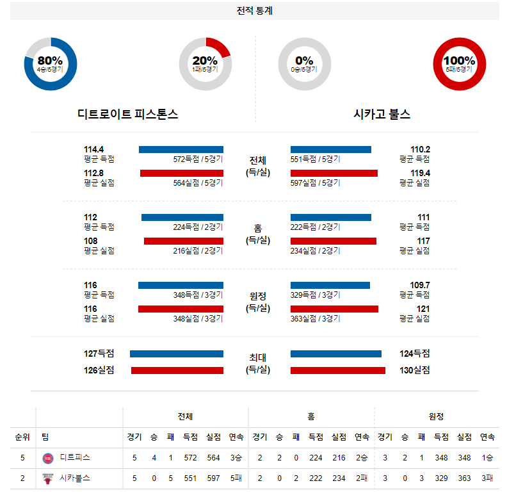
Task: Select the 20% loss rate donut chart
Action: (205, 64)
